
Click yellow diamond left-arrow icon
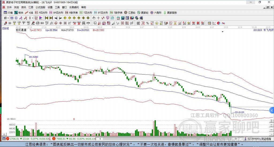[x=65, y=18]
